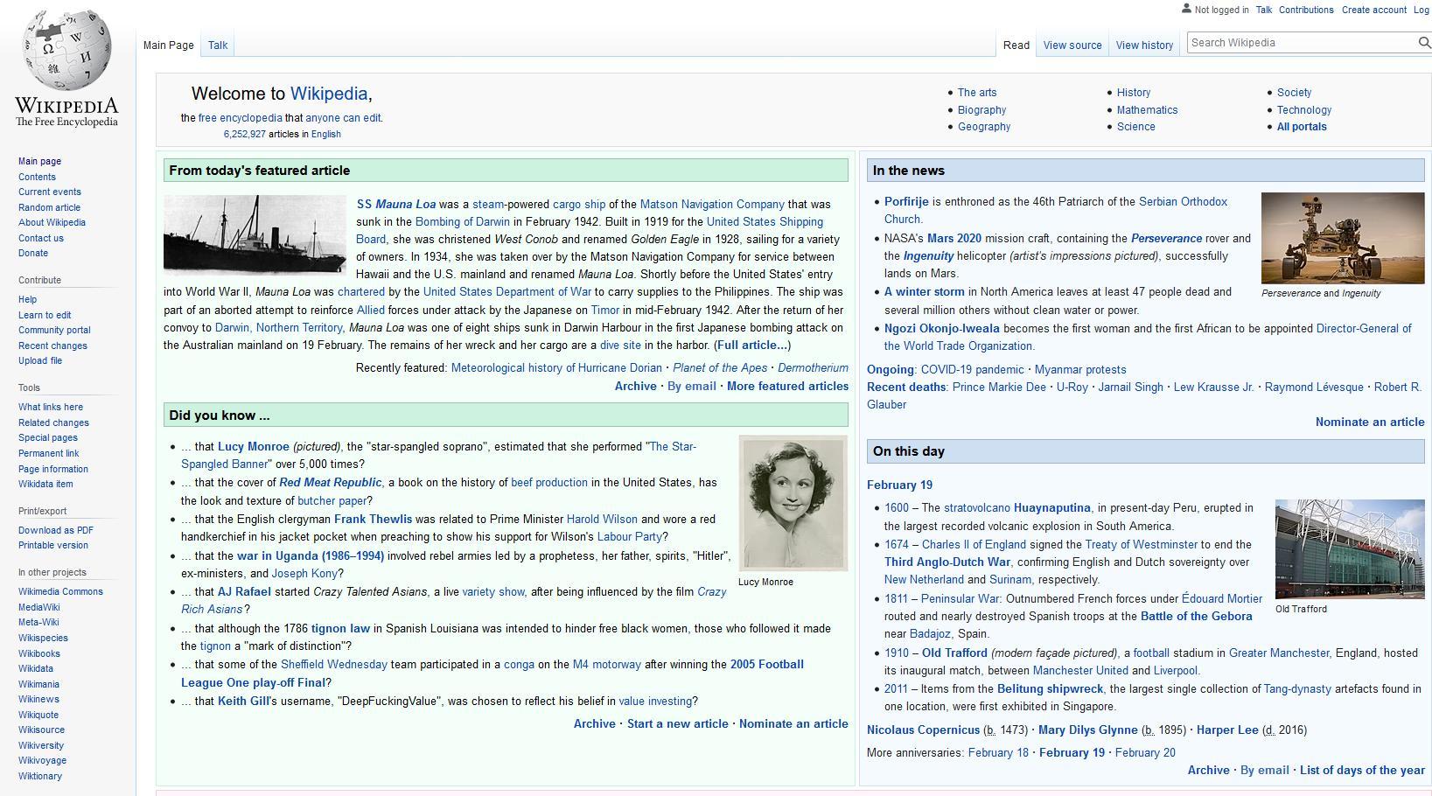Click the search magnifying glass icon
The image size is (1432, 796).
(x=1424, y=43)
